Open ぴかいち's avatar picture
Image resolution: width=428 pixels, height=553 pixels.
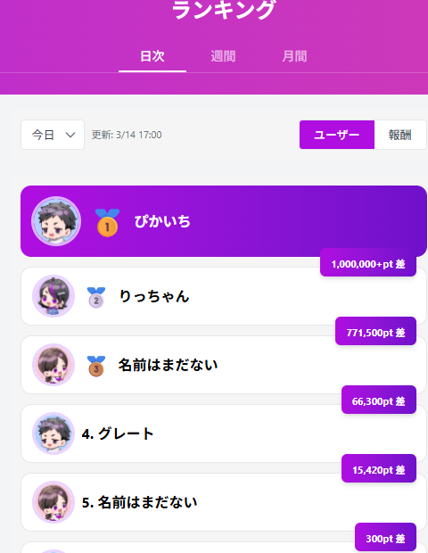[56, 221]
